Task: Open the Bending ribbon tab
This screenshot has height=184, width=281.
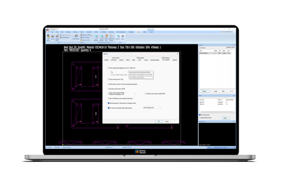Action: [111, 32]
